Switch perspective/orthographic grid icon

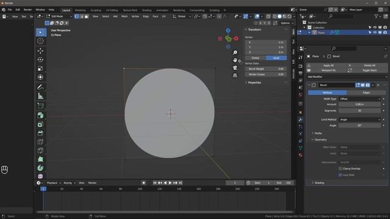coord(235,75)
